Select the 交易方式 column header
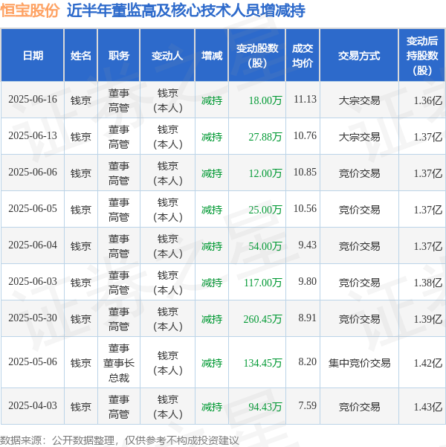 [359, 55]
